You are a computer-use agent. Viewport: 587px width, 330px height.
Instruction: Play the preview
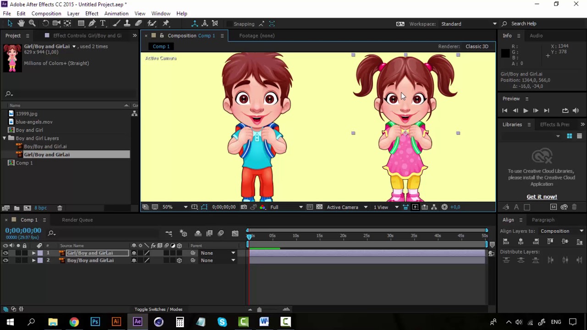pos(526,110)
